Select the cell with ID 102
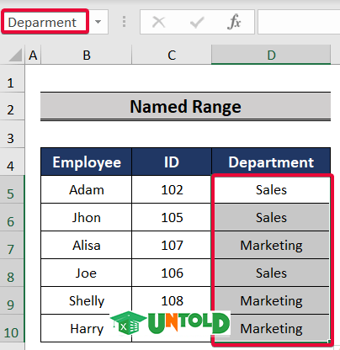Image resolution: width=340 pixels, height=350 pixels. coord(172,189)
